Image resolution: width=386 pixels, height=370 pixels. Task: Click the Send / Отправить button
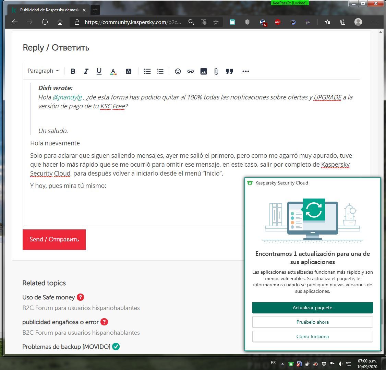(54, 240)
